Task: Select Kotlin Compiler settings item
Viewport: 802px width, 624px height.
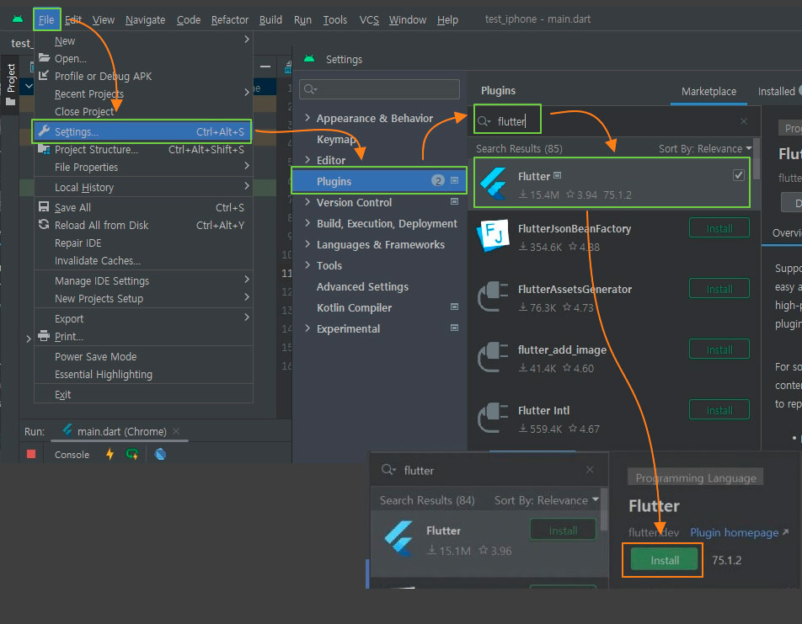Action: (x=354, y=307)
